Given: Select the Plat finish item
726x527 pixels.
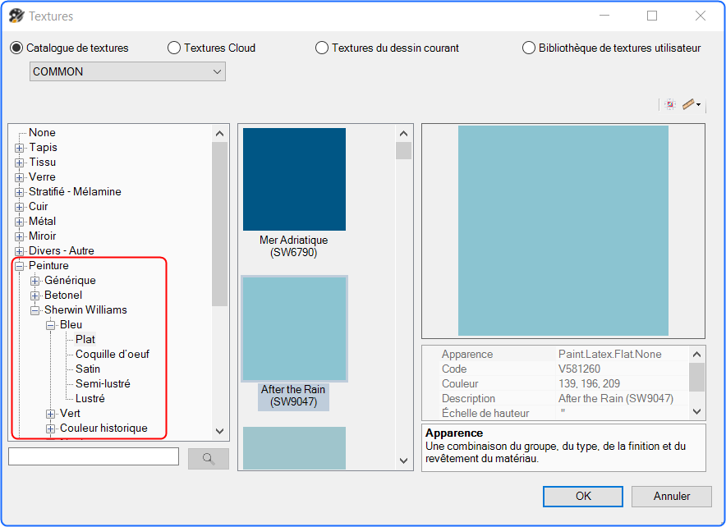Looking at the screenshot, I should pos(85,340).
